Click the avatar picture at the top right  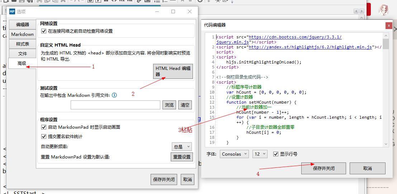pyautogui.click(x=383, y=10)
